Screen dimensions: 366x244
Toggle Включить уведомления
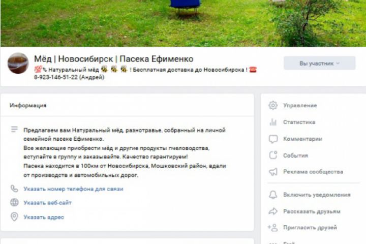tap(317, 195)
